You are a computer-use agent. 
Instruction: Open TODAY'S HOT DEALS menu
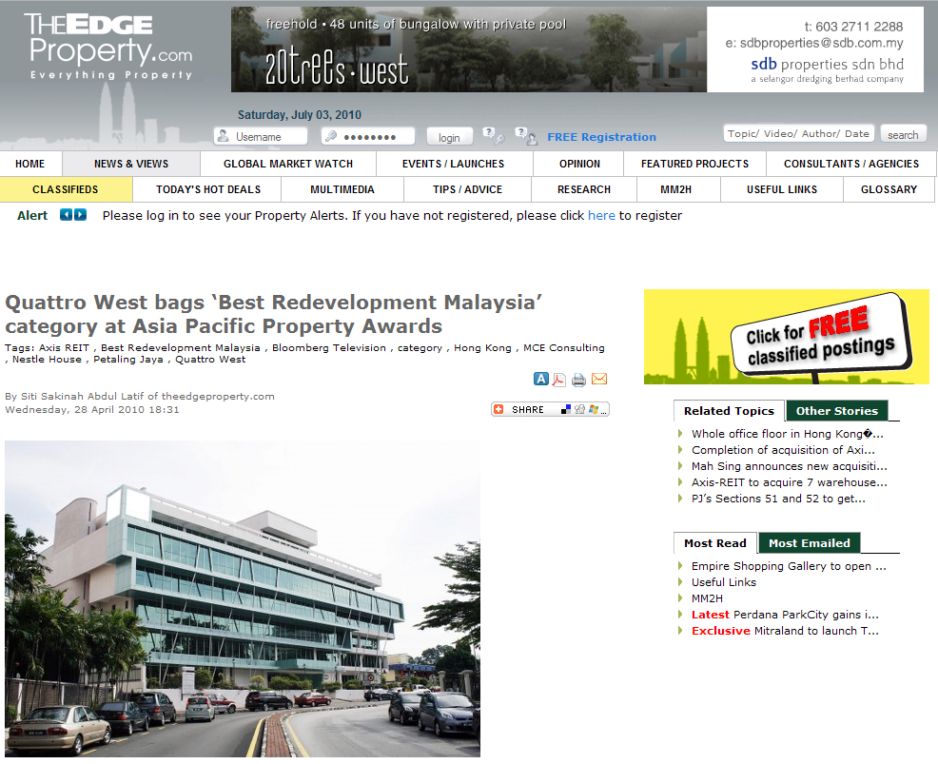tap(208, 189)
